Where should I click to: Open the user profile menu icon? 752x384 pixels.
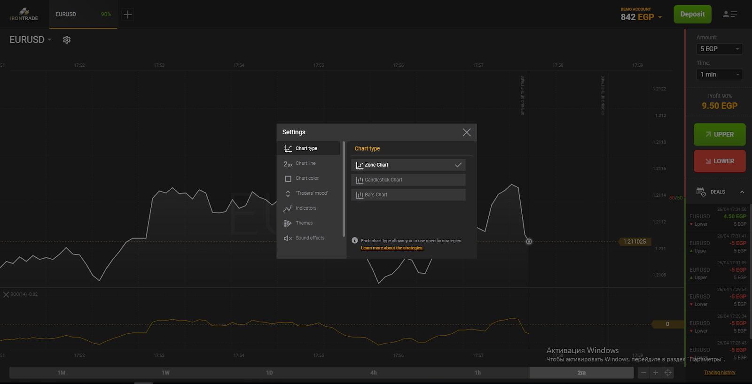[730, 15]
